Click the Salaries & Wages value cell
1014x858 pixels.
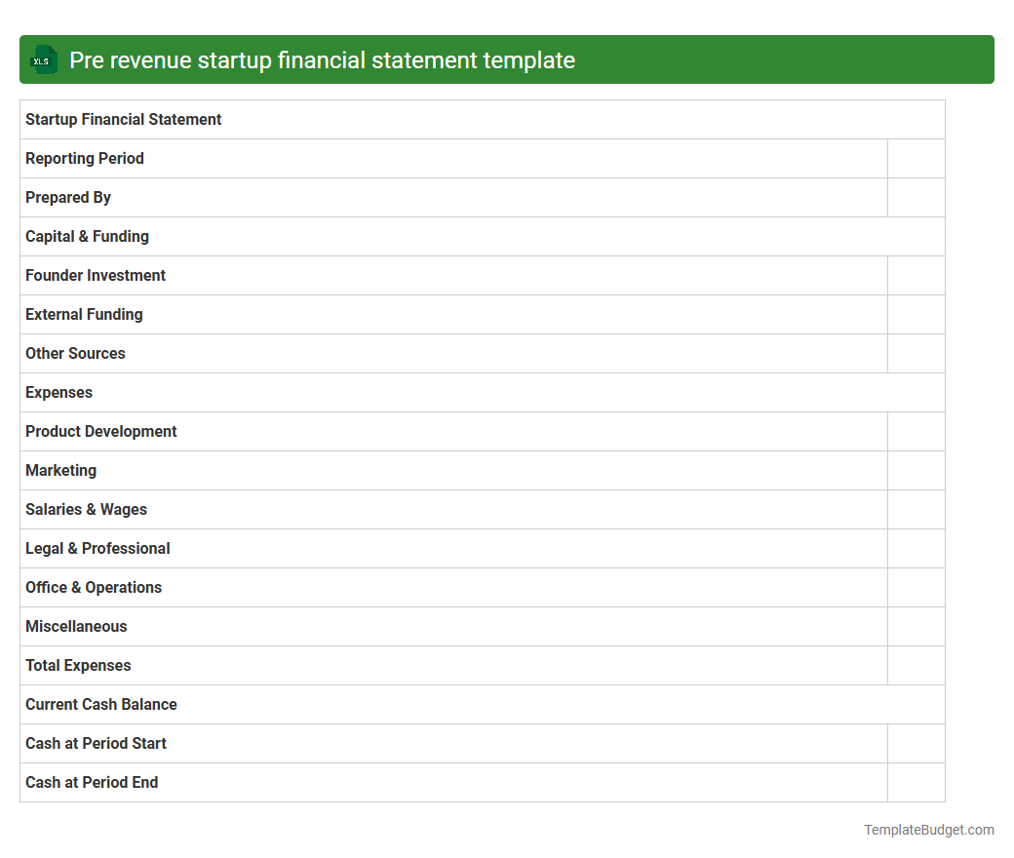916,509
